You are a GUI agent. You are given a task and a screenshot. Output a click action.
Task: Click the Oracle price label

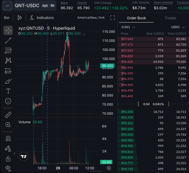pos(82,3)
